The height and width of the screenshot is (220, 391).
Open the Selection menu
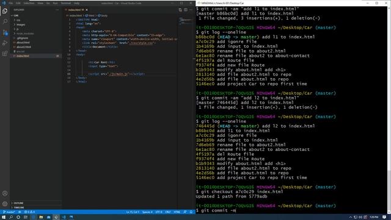29,3
